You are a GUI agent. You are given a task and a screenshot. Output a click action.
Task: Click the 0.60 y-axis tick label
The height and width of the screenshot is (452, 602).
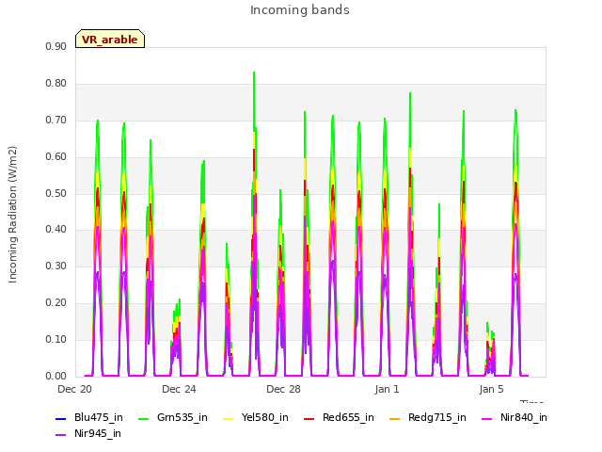56,157
